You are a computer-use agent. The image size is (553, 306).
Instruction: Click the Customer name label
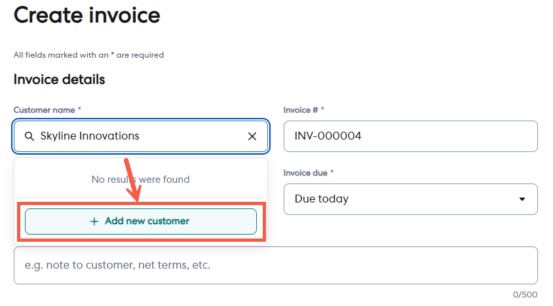(x=47, y=110)
